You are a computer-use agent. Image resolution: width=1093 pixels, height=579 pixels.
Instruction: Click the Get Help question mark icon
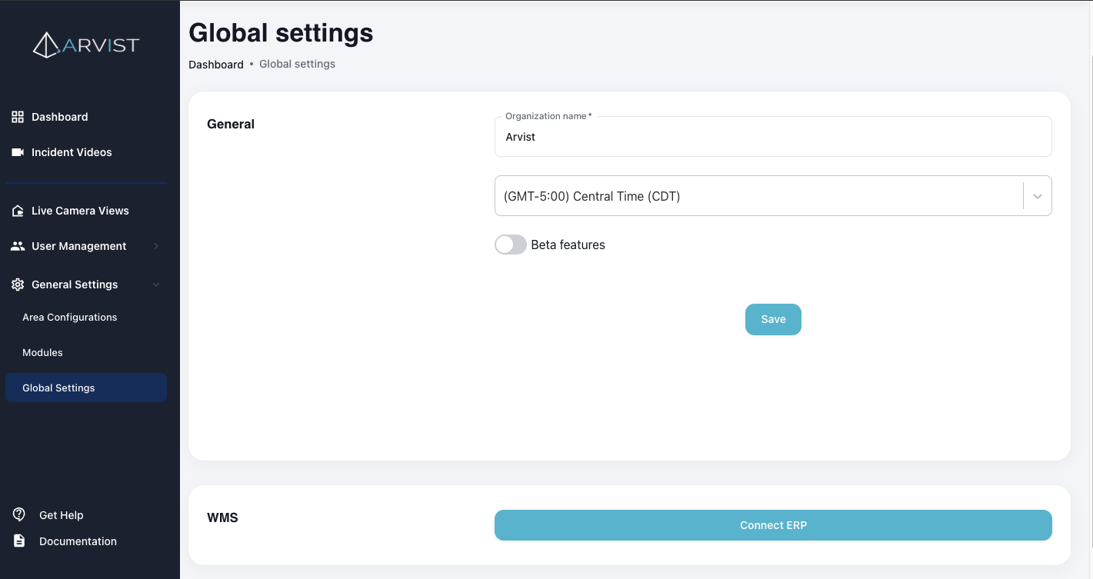click(x=17, y=514)
